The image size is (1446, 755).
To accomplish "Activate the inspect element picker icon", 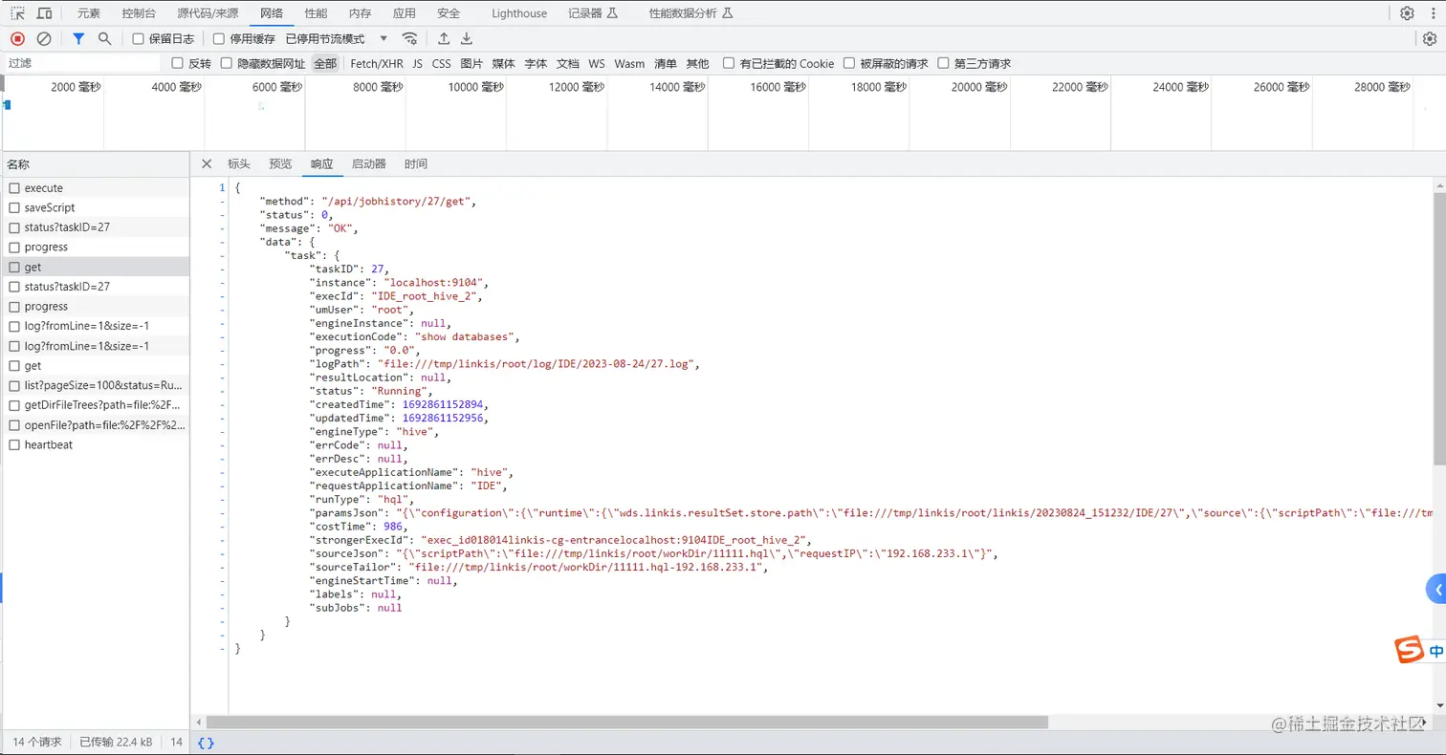I will [17, 13].
